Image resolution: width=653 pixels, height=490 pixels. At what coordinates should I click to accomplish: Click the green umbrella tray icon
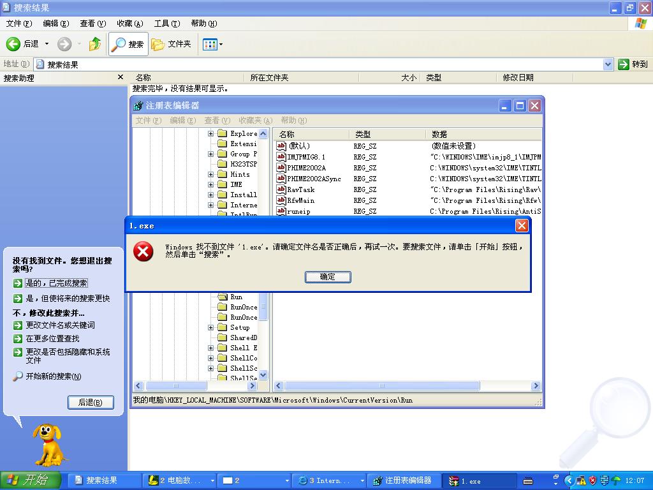[616, 480]
